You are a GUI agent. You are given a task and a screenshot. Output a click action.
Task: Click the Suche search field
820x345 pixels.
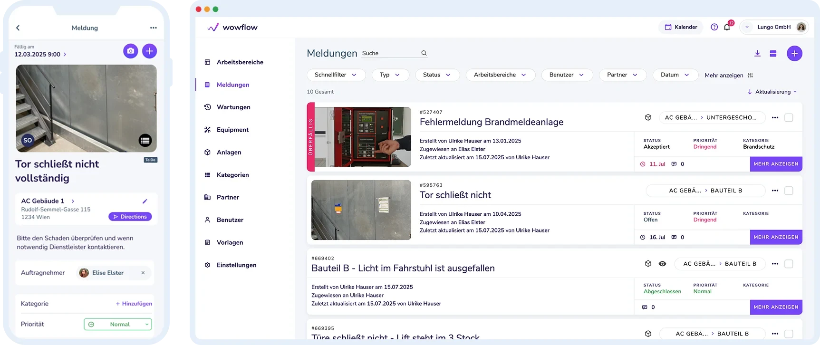[x=389, y=53]
